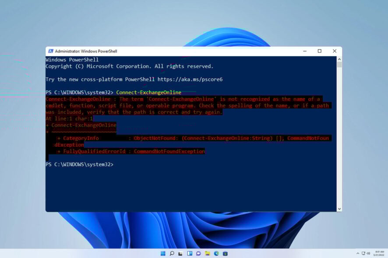This screenshot has height=258, width=388.
Task: Click the 'At line:1 char:1' error line
Action: pos(69,119)
